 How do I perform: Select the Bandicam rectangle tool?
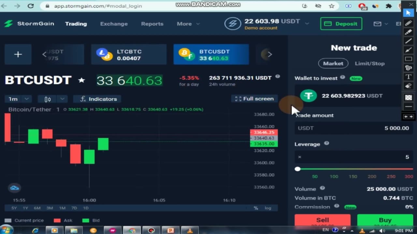point(409,59)
